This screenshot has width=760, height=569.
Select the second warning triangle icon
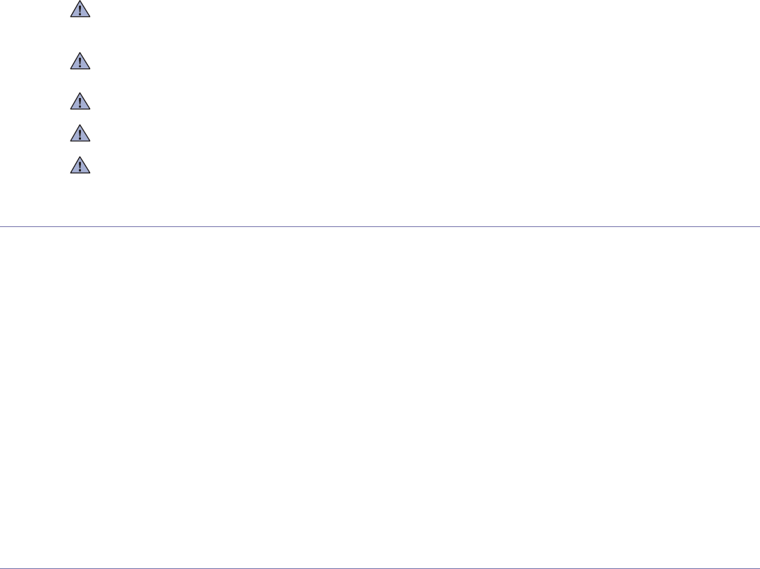pos(81,62)
